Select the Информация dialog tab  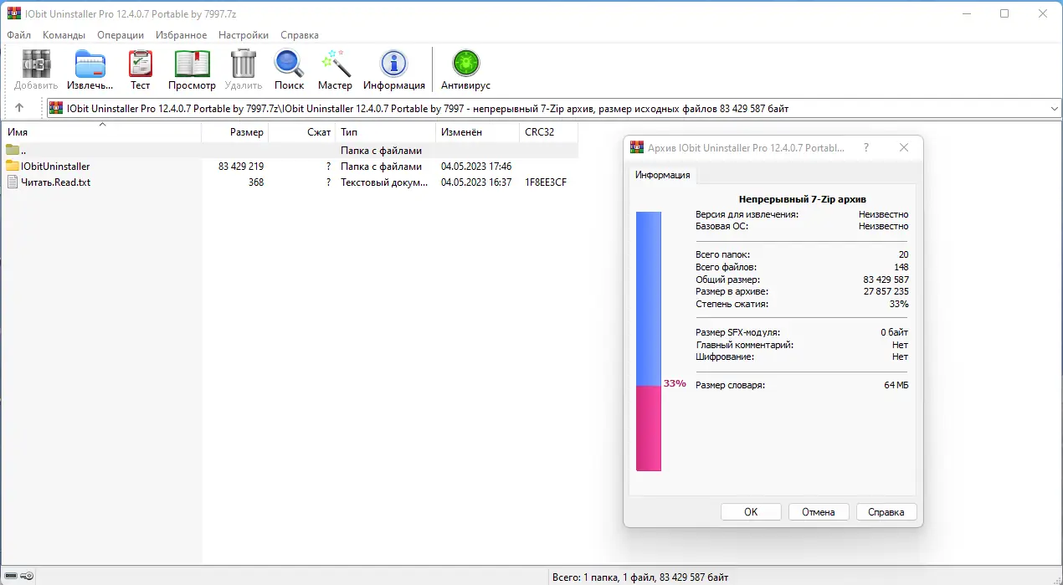pos(662,175)
